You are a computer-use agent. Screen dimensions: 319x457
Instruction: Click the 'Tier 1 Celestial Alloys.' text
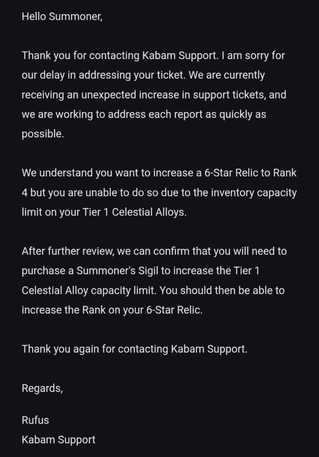click(x=134, y=212)
